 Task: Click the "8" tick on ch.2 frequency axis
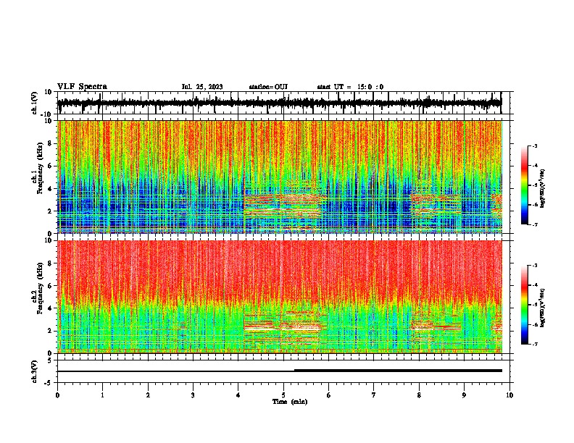(x=50, y=263)
